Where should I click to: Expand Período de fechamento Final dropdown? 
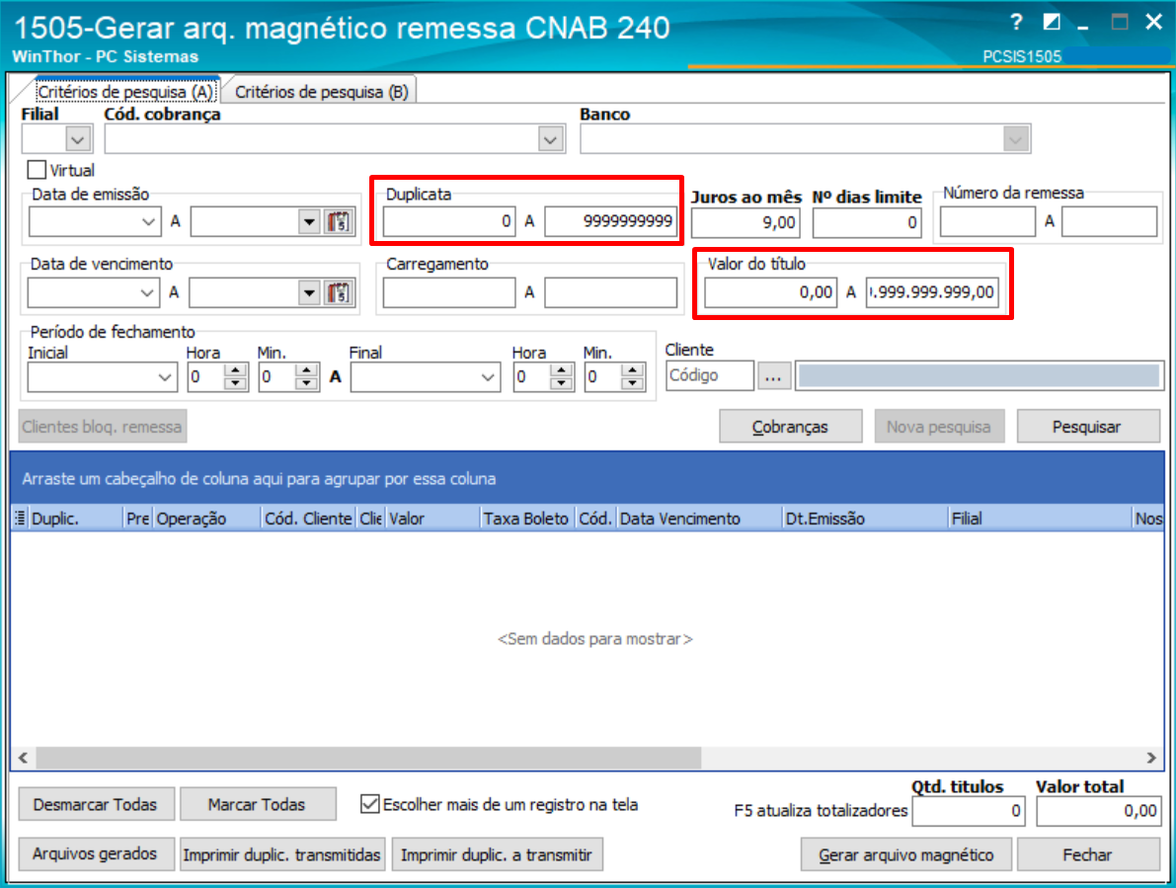click(488, 377)
